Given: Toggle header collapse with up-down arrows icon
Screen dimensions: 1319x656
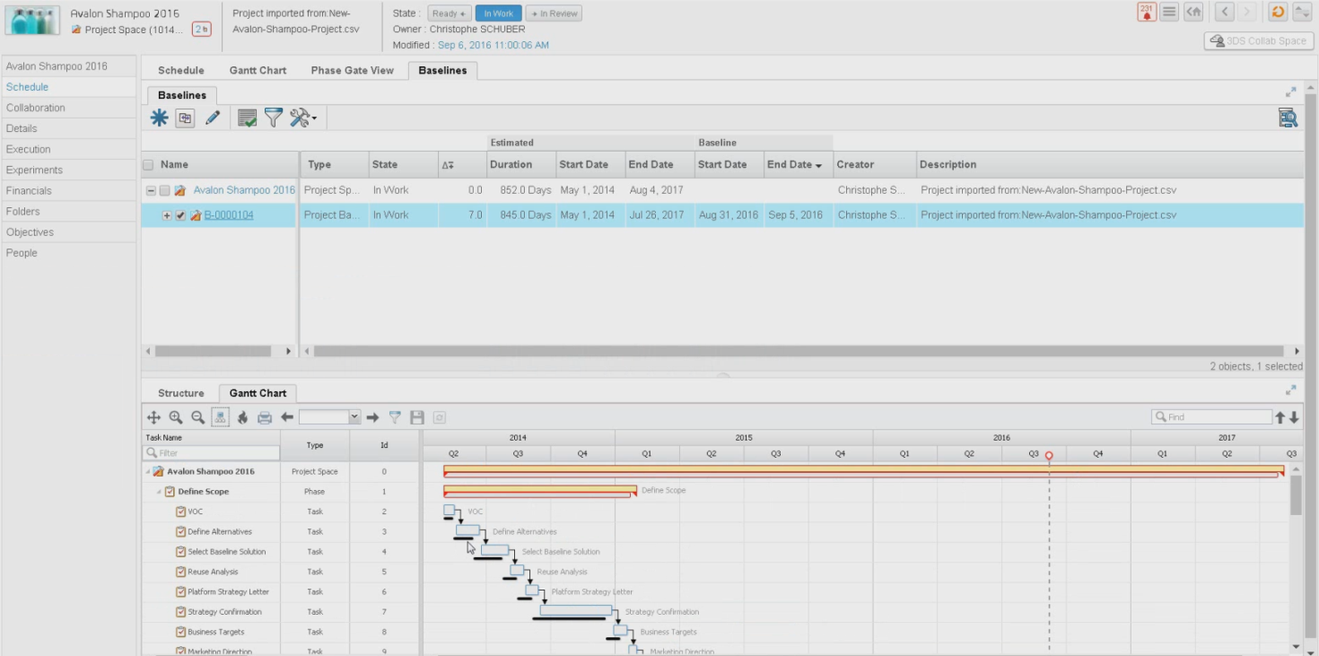Looking at the screenshot, I should pyautogui.click(x=1301, y=12).
